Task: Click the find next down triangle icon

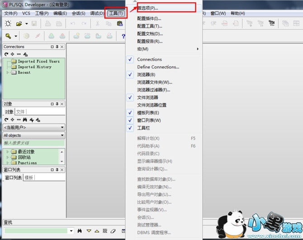Action: tap(89, 231)
